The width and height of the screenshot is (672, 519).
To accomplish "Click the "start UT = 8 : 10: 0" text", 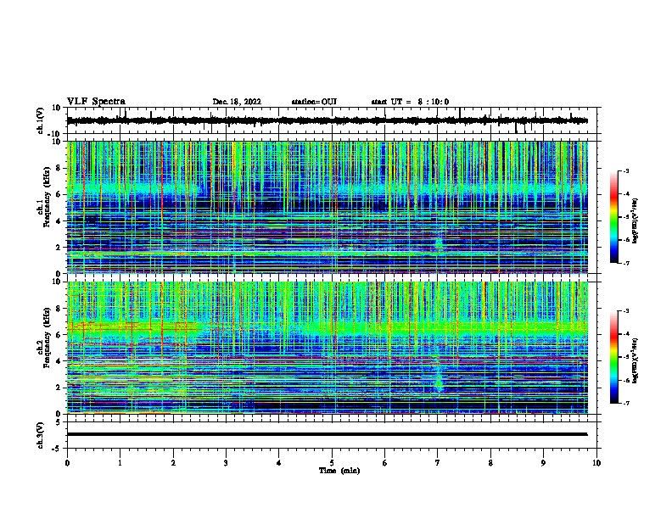I will [410, 102].
